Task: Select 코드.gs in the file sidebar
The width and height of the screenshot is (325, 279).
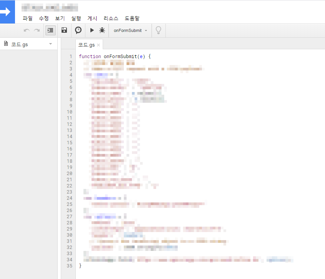Action: (x=19, y=44)
